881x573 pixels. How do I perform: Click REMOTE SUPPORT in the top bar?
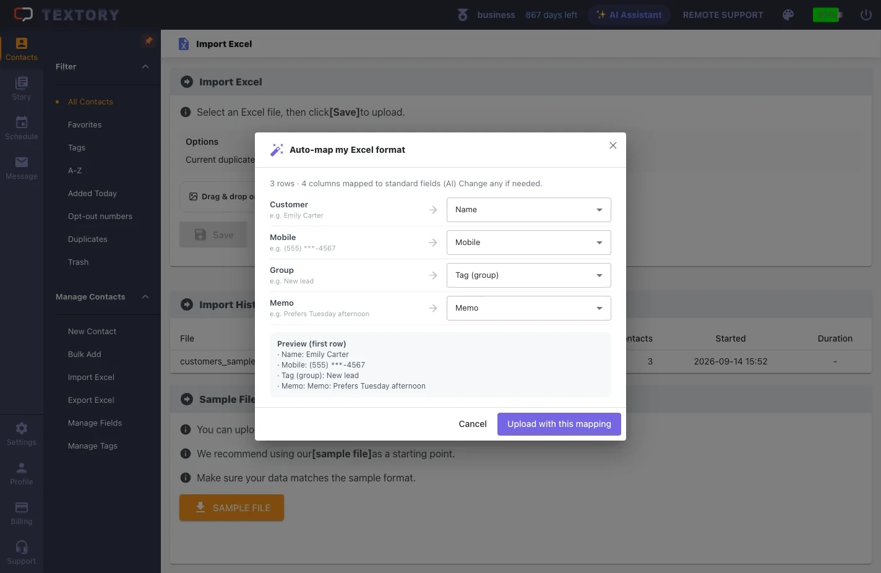(723, 15)
